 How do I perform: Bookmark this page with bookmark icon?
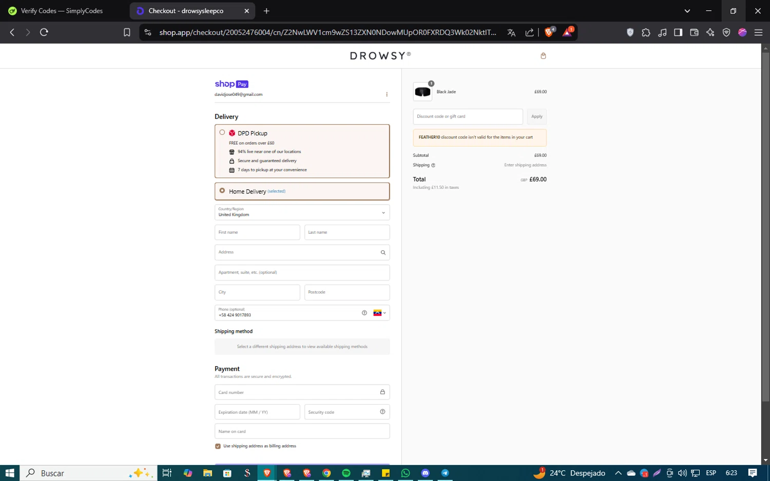point(127,32)
